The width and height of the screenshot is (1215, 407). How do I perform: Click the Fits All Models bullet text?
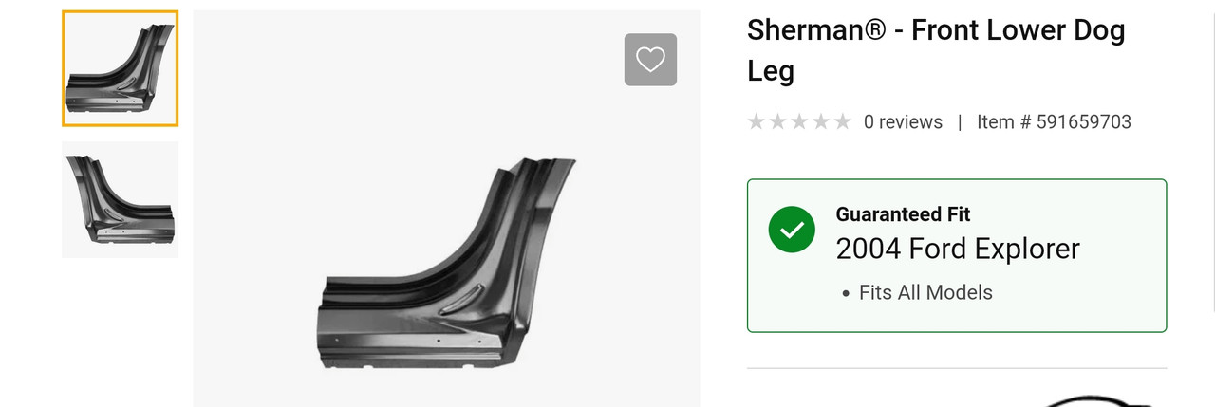click(x=925, y=292)
